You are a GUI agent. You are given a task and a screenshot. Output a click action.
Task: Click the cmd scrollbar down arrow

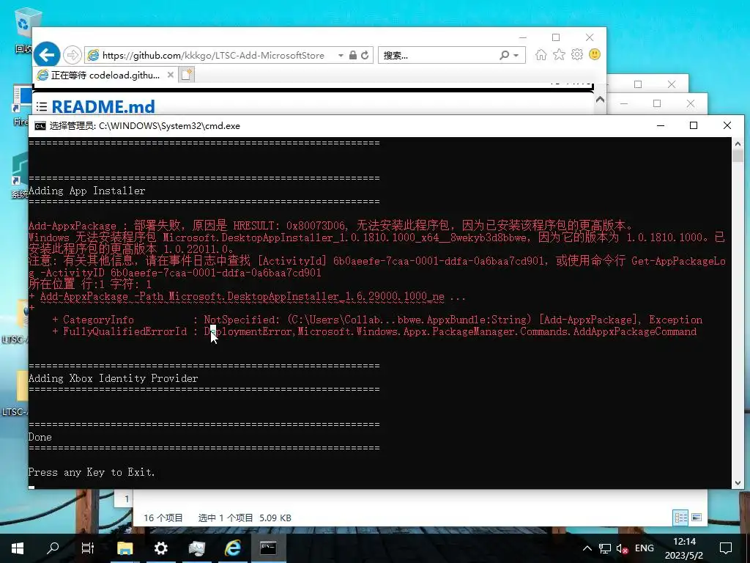click(x=738, y=483)
